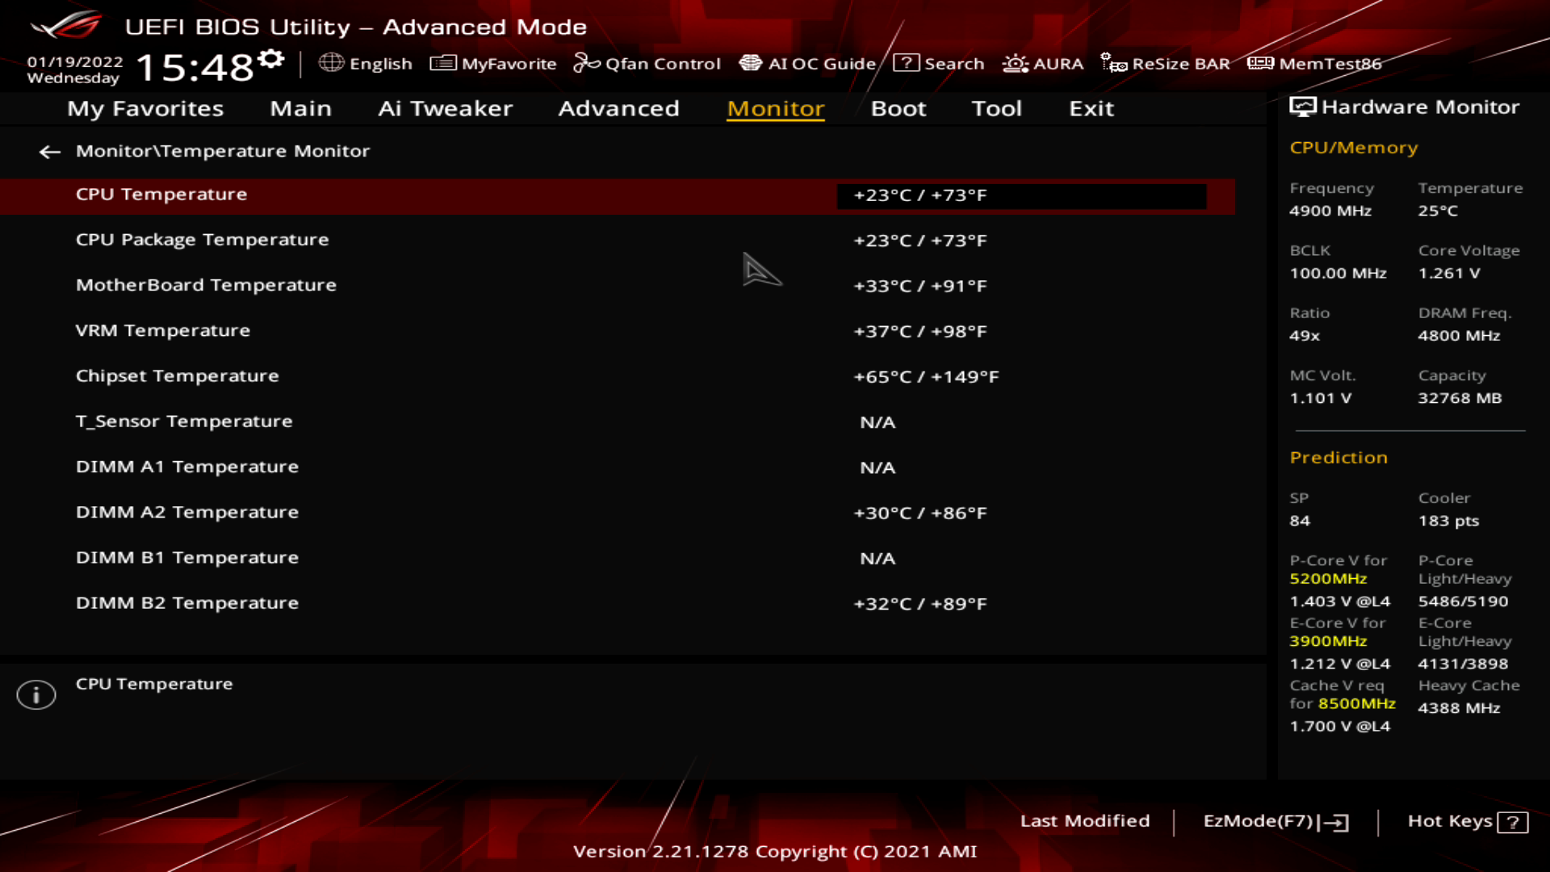Open Qfan Control fan icon
The image size is (1550, 872).
click(x=587, y=63)
